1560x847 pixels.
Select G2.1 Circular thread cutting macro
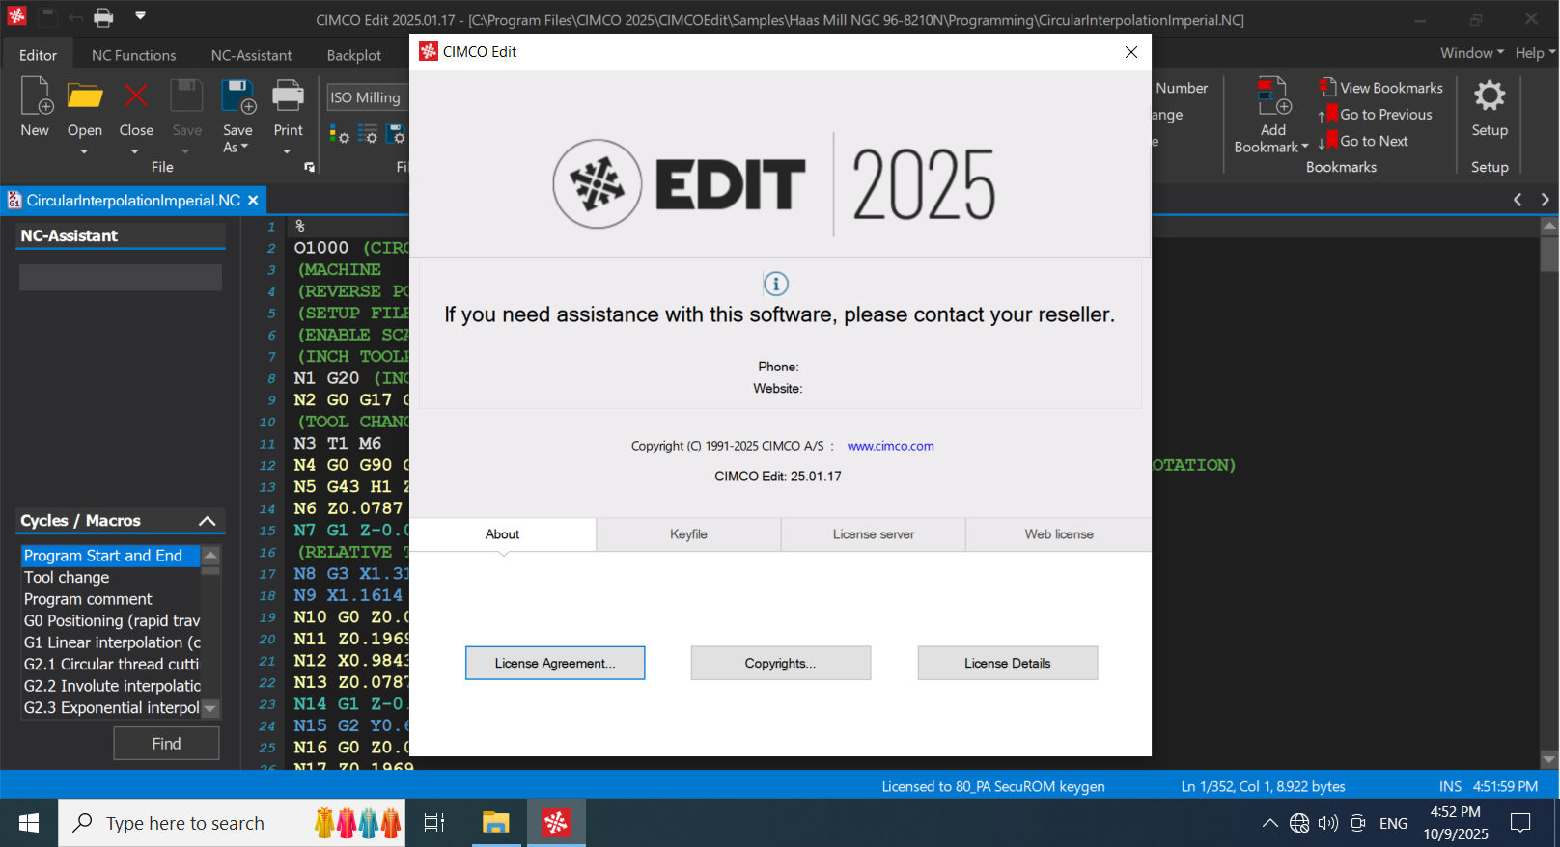[x=110, y=664]
